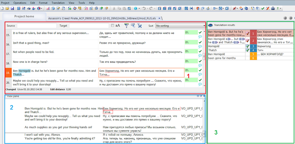Open the Project menu
This screenshot has width=295, height=144.
pyautogui.click(x=5, y=3)
